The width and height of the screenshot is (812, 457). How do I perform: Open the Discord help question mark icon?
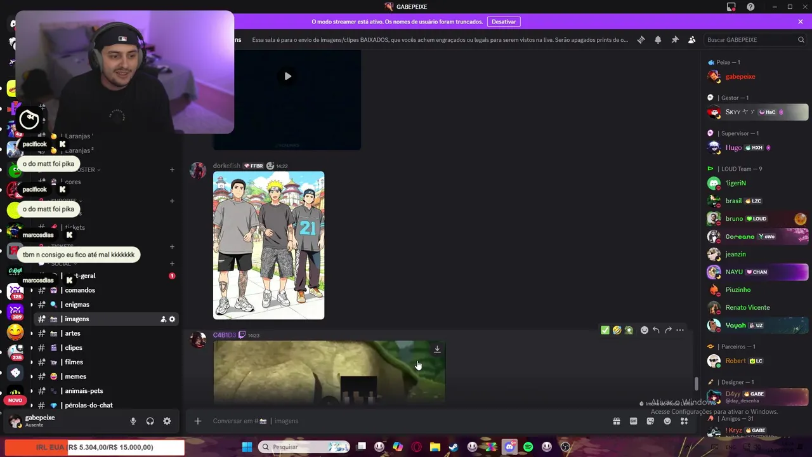[751, 7]
